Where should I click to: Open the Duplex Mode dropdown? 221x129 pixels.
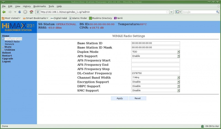(178, 52)
